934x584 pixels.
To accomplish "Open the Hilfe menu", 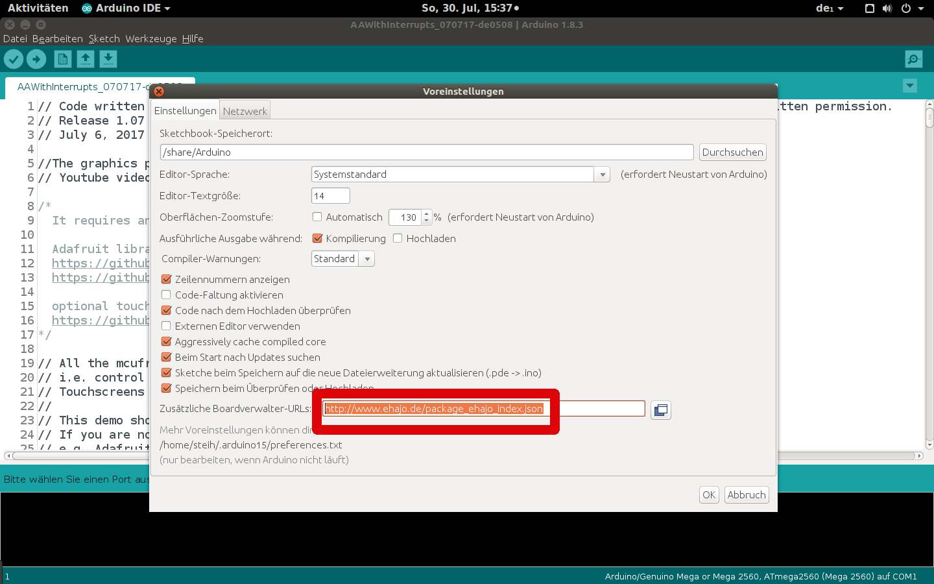I will pos(193,39).
